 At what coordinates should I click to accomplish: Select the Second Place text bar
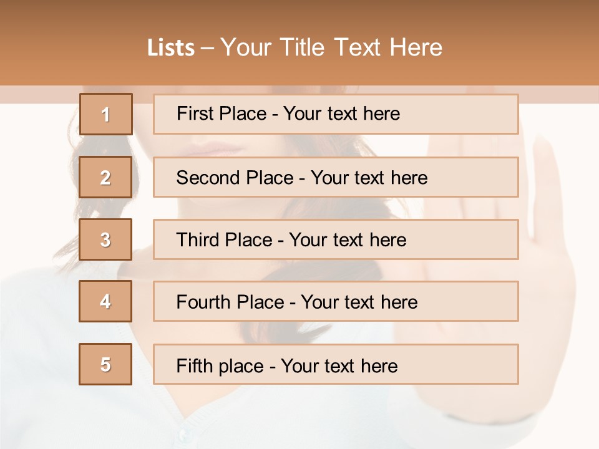pyautogui.click(x=336, y=177)
